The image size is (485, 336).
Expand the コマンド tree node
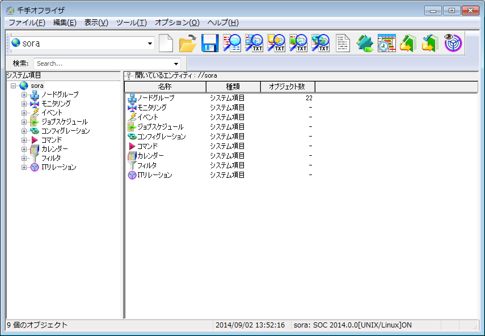click(24, 140)
